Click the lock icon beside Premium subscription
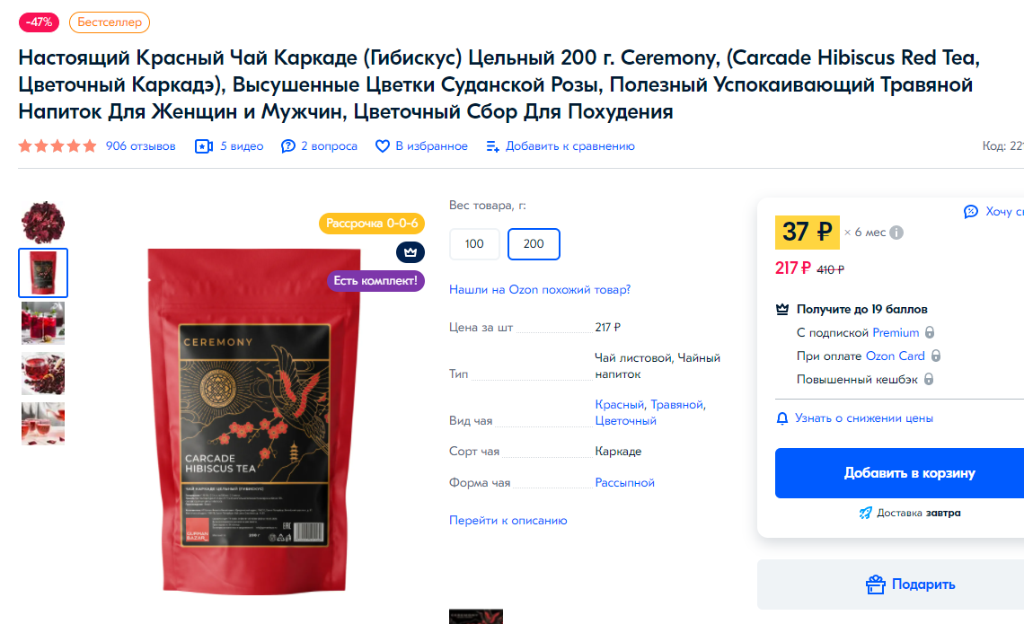 (x=930, y=333)
